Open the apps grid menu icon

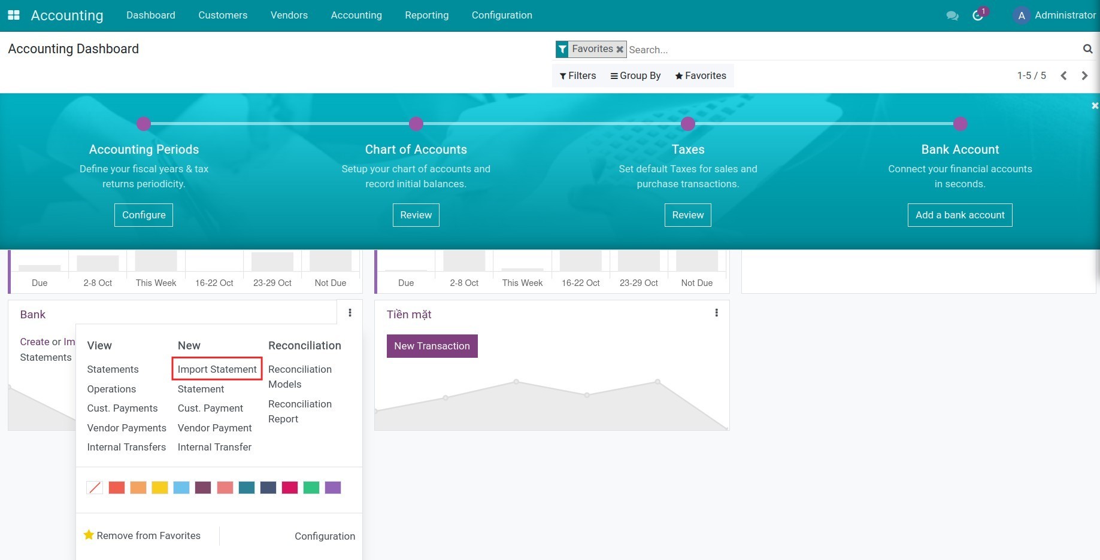13,15
